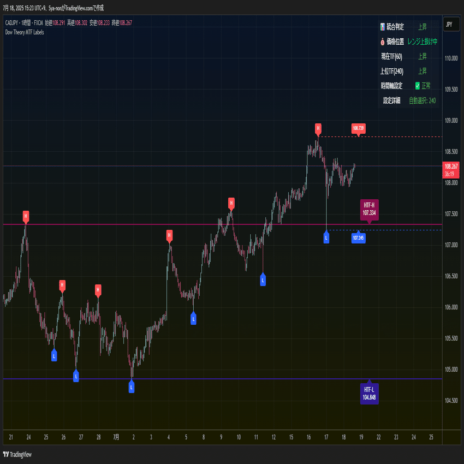Click the H marker above the July 4 peak
Image resolution: width=464 pixels, height=464 pixels.
[x=169, y=236]
